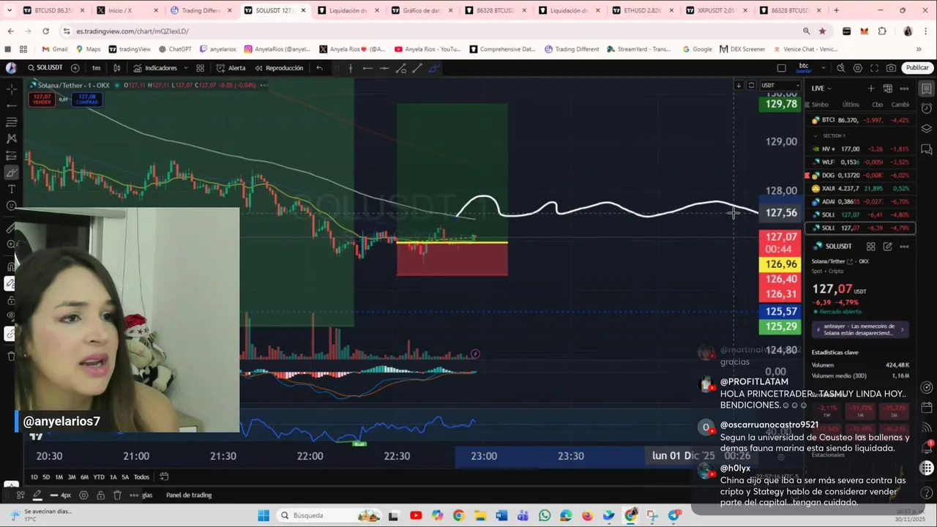Open the YouTube app in the taskbar
Screen dimensions: 937x527
[416, 515]
